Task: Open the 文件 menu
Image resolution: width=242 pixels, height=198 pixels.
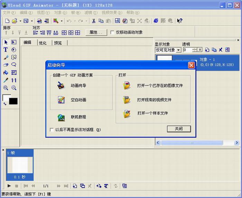Action: click(x=9, y=13)
